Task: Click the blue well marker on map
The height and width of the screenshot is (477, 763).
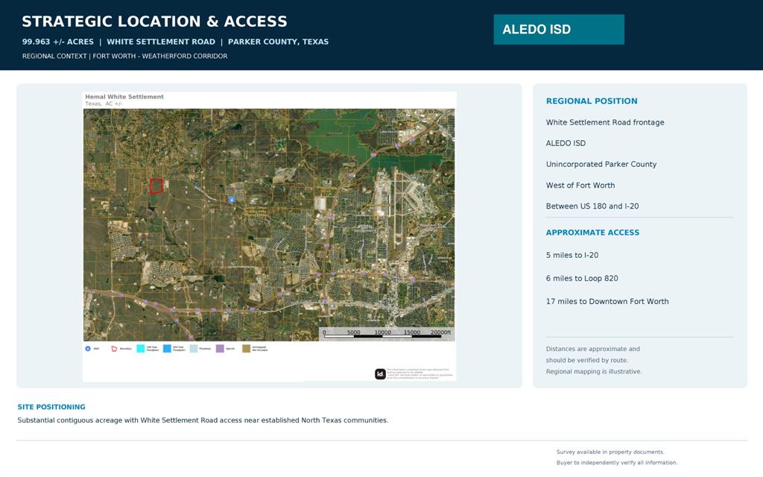Action: click(232, 200)
